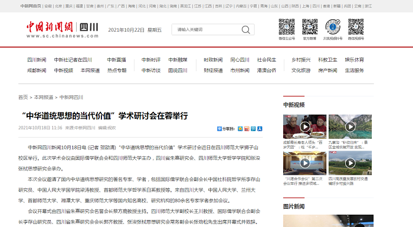
Task: Open the 房产新闻 section
Action: (x=327, y=71)
